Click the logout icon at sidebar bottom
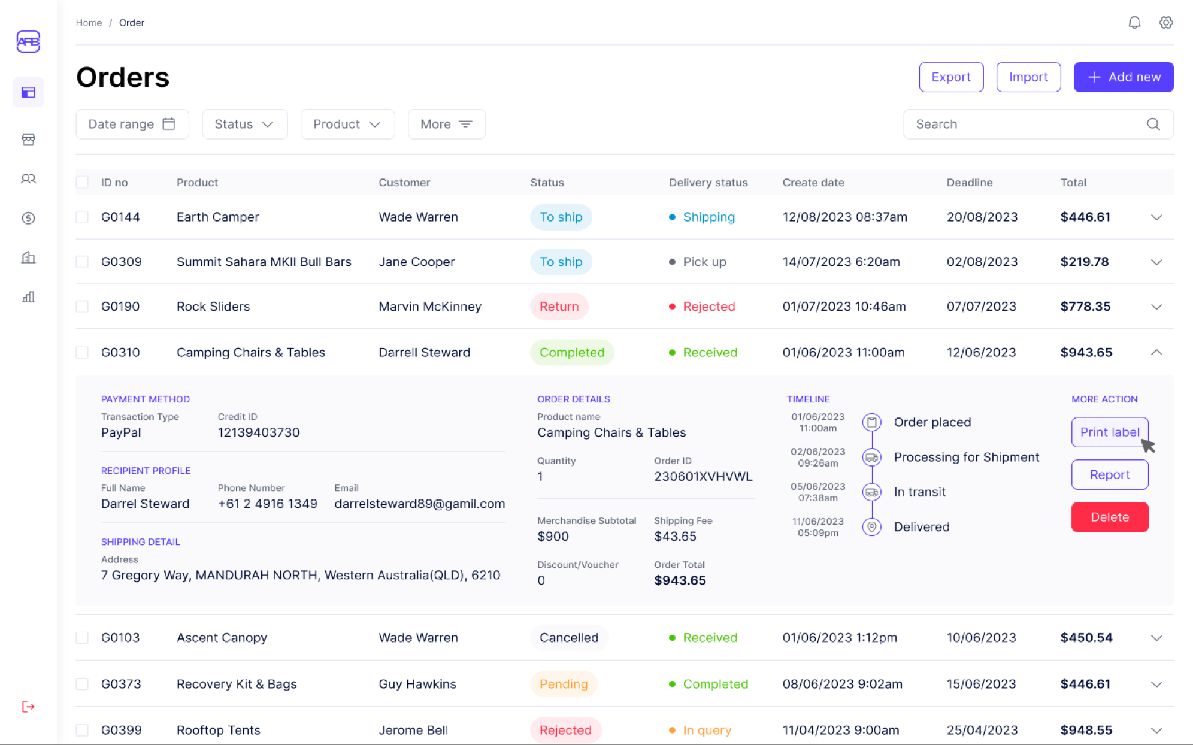 pyautogui.click(x=28, y=707)
